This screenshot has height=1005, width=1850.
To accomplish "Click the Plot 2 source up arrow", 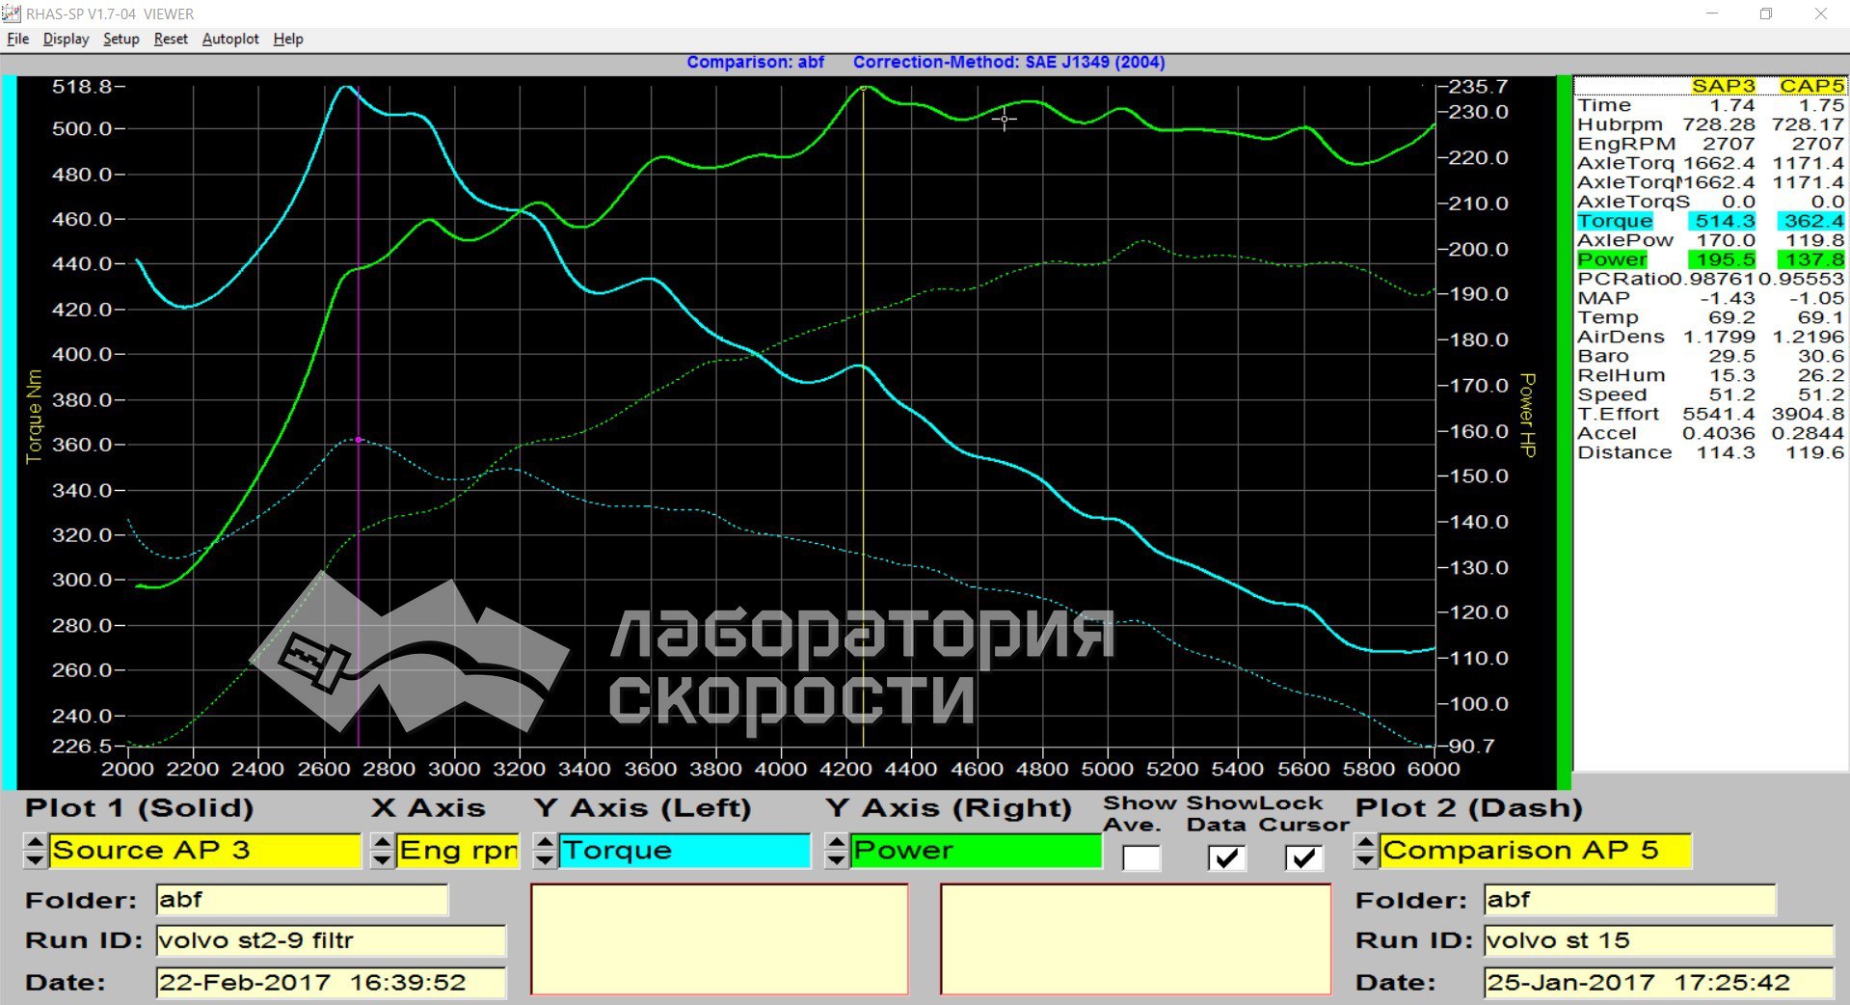I will pos(1365,842).
